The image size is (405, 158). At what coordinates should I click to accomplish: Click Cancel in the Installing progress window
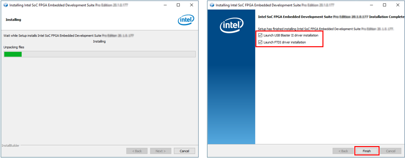[x=184, y=151]
